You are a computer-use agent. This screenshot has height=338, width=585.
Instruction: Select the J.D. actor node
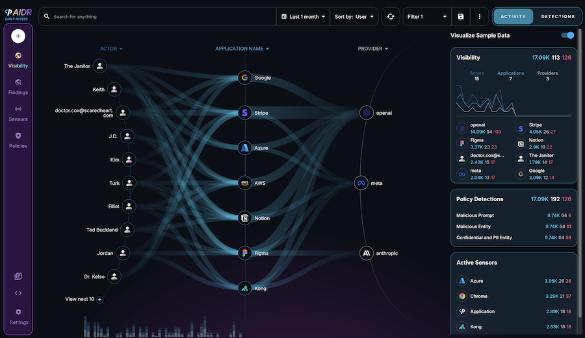tap(127, 136)
